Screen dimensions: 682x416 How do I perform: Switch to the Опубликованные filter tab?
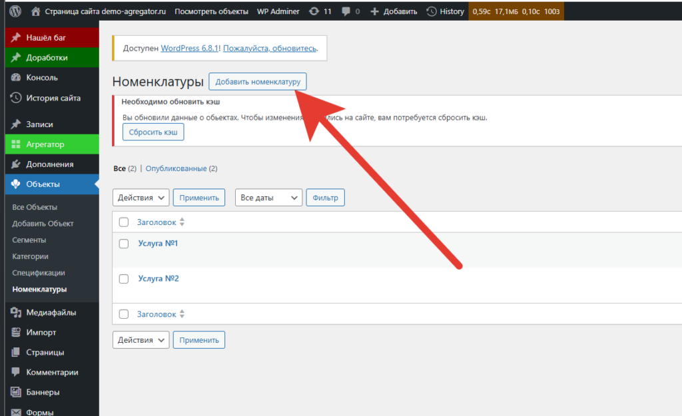176,169
